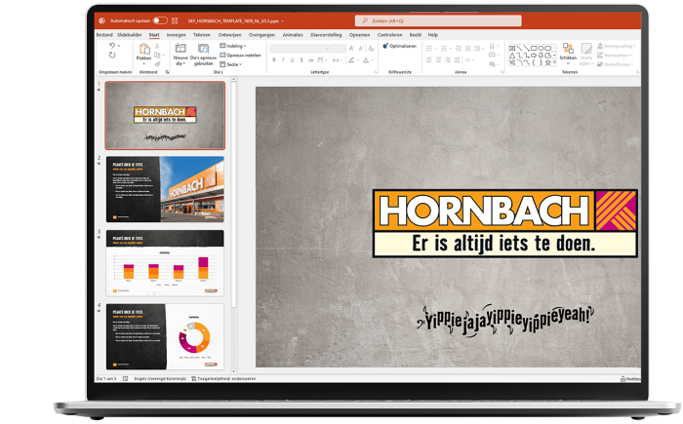Click the Redo icon

pos(112,56)
